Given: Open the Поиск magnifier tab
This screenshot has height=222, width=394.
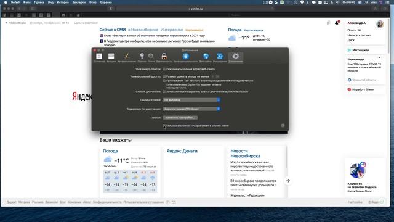Looking at the screenshot, I should point(151,57).
